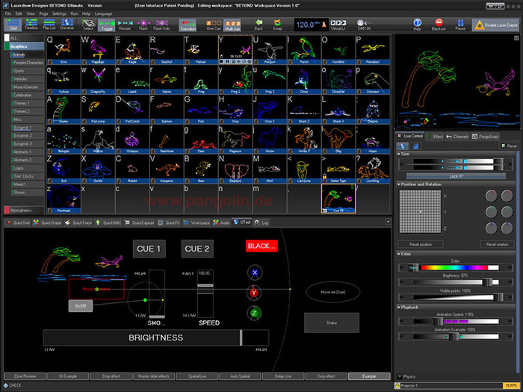The image size is (523, 392).
Task: Open Help from the toolbar
Action: [x=417, y=25]
